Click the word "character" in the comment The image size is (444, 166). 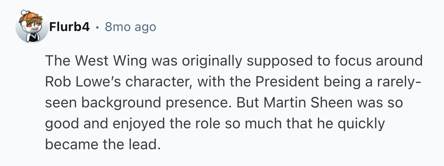158,82
